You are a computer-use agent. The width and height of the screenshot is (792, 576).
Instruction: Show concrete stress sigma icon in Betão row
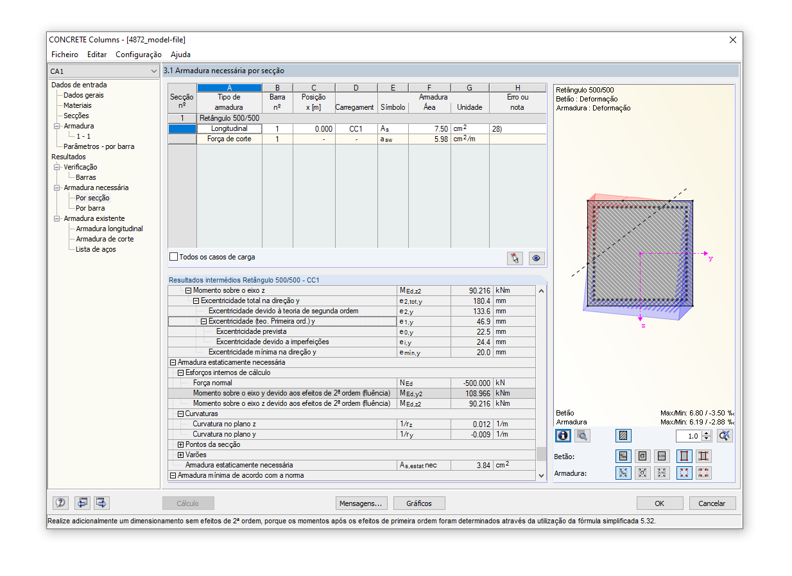coord(643,456)
